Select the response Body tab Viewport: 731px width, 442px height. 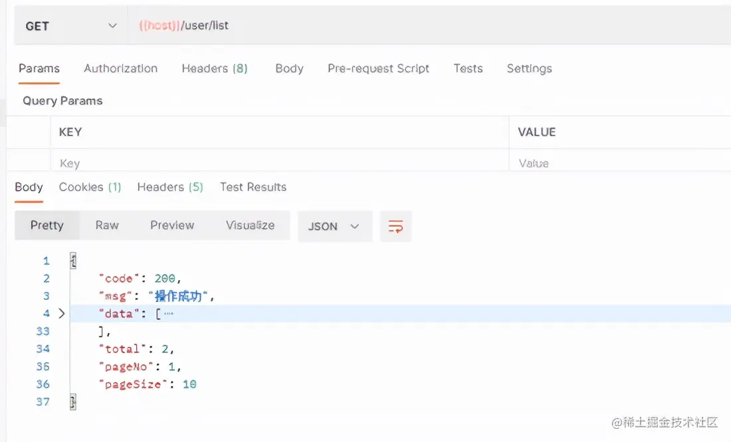tap(29, 186)
